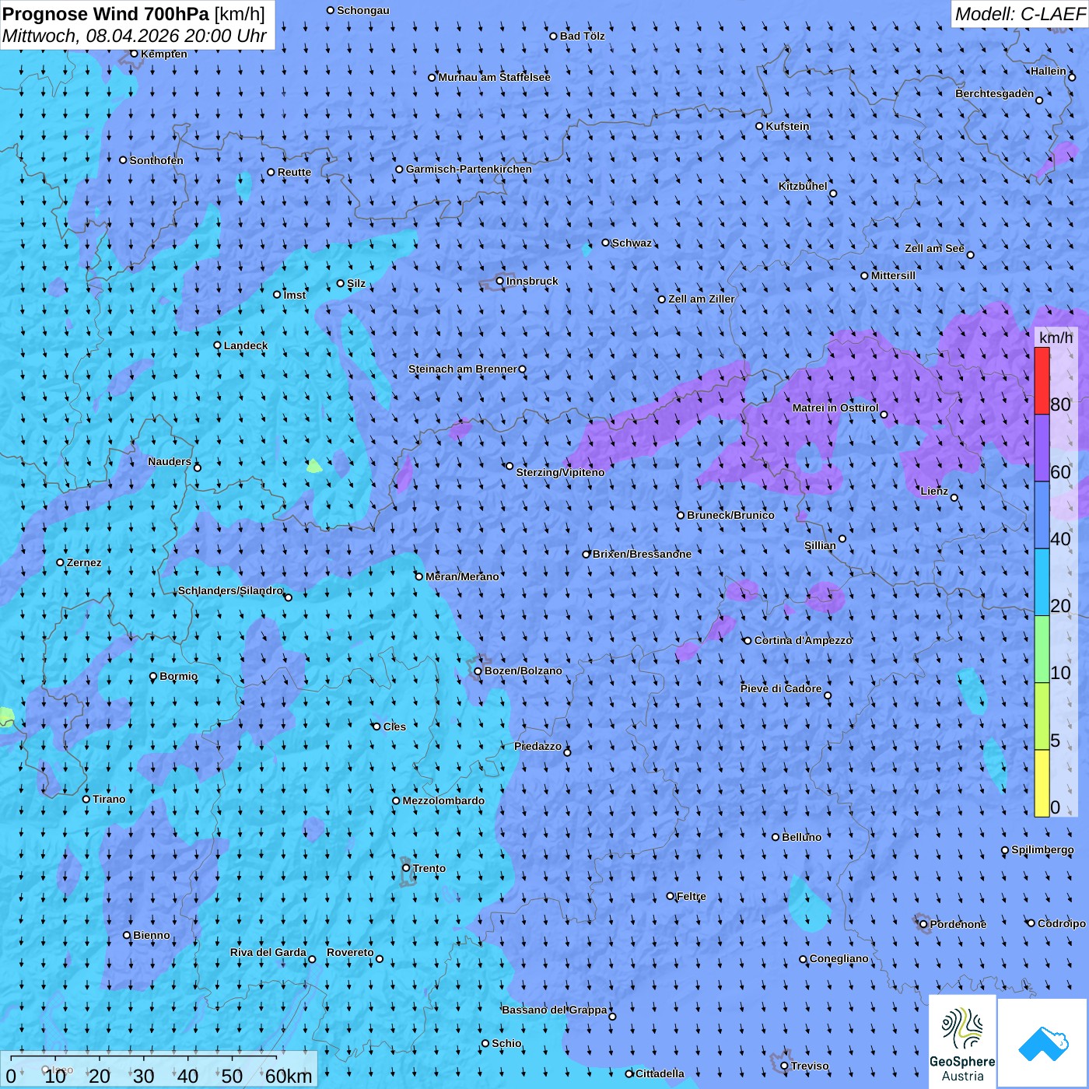Click the Lienz city marker
Screen dimensions: 1089x1089
954,498
